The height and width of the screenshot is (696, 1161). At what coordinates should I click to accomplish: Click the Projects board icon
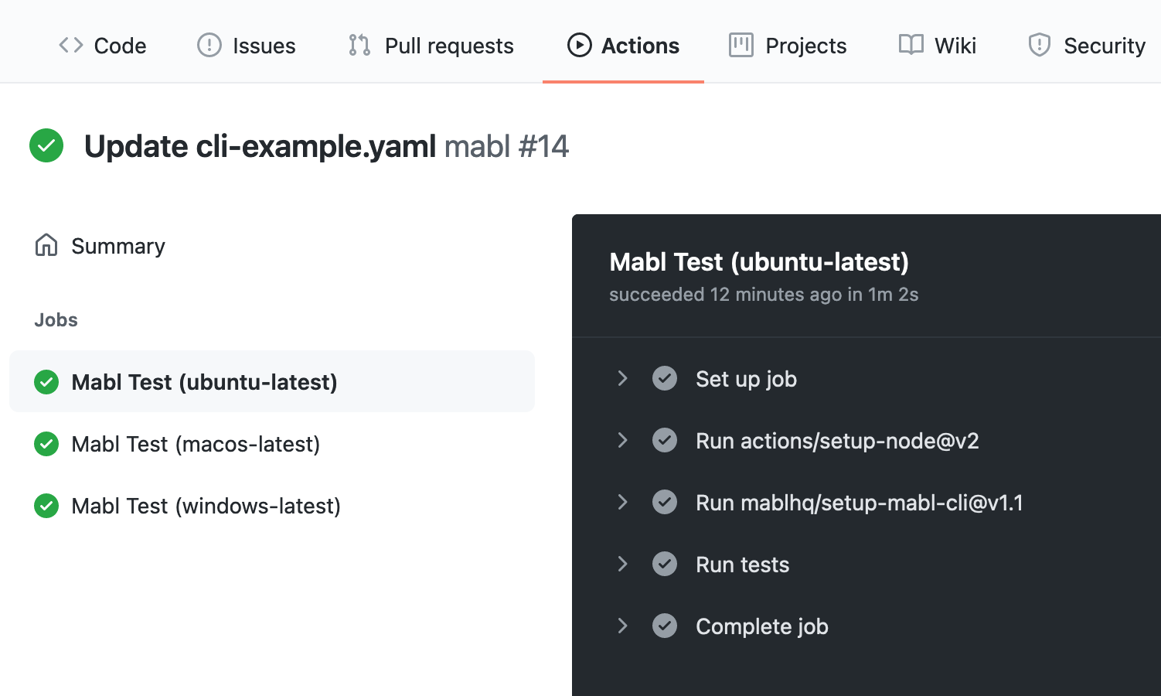point(741,45)
